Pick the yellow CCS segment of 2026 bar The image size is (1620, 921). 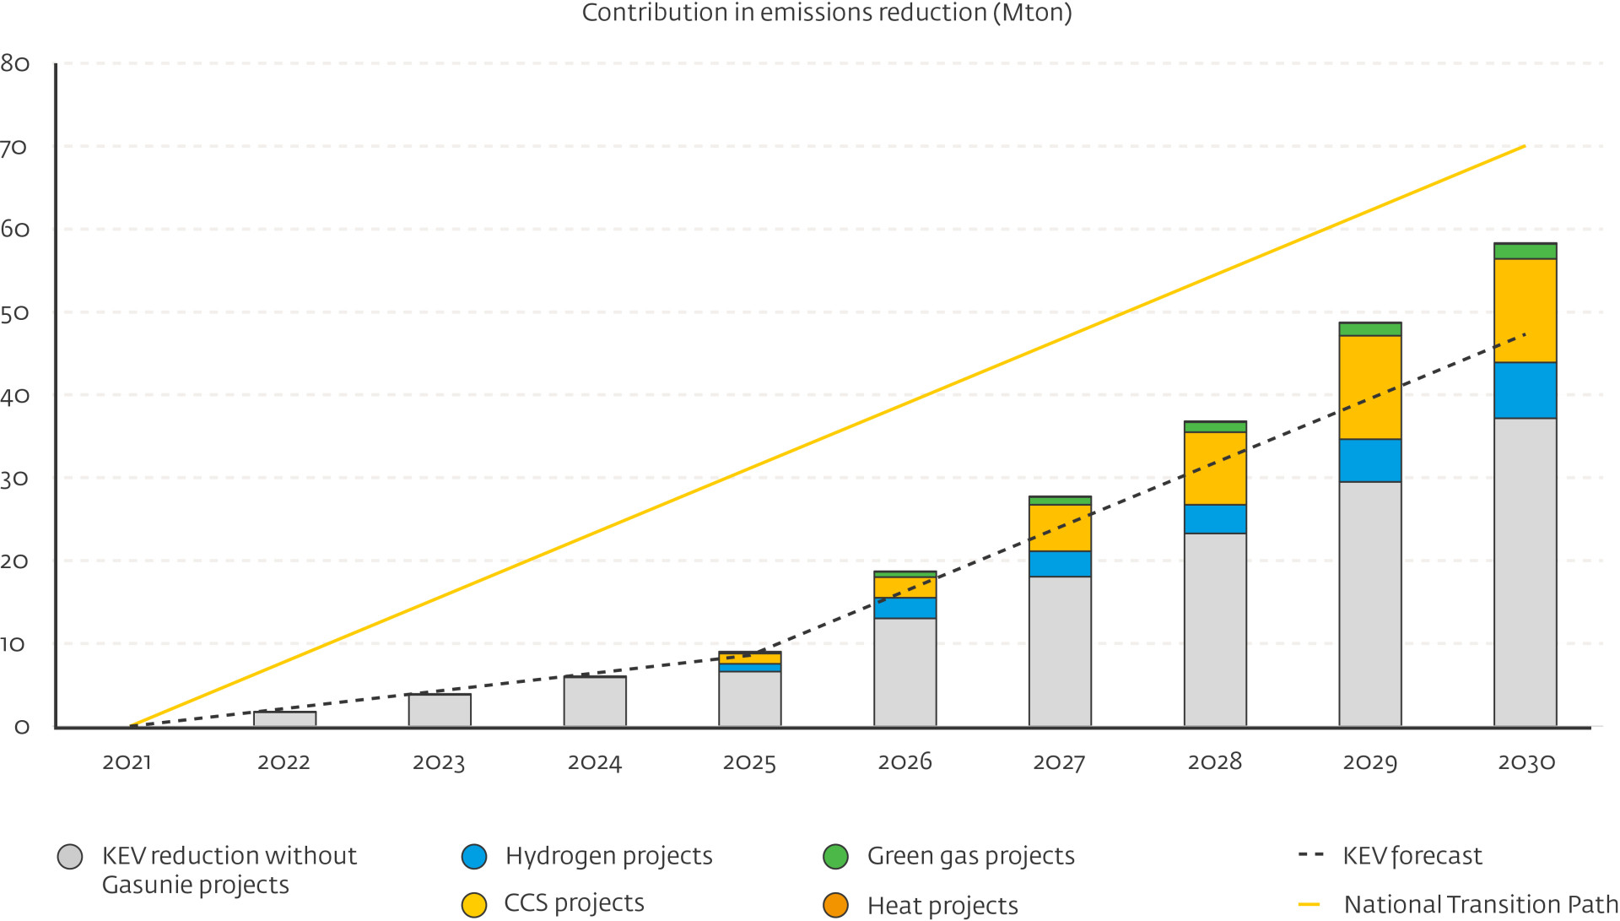(905, 588)
